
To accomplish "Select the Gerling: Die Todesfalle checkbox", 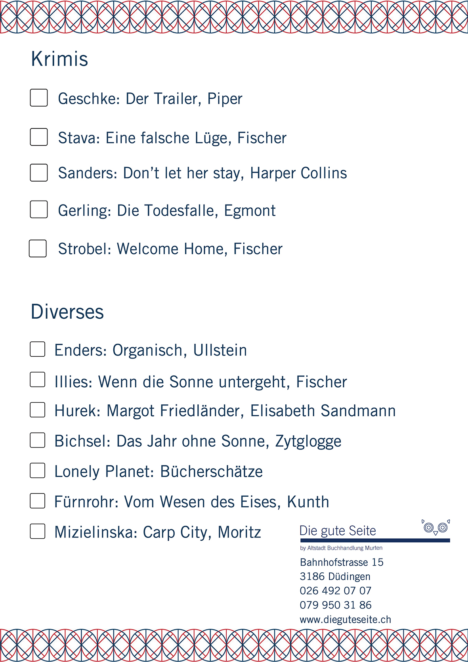I will coord(39,209).
